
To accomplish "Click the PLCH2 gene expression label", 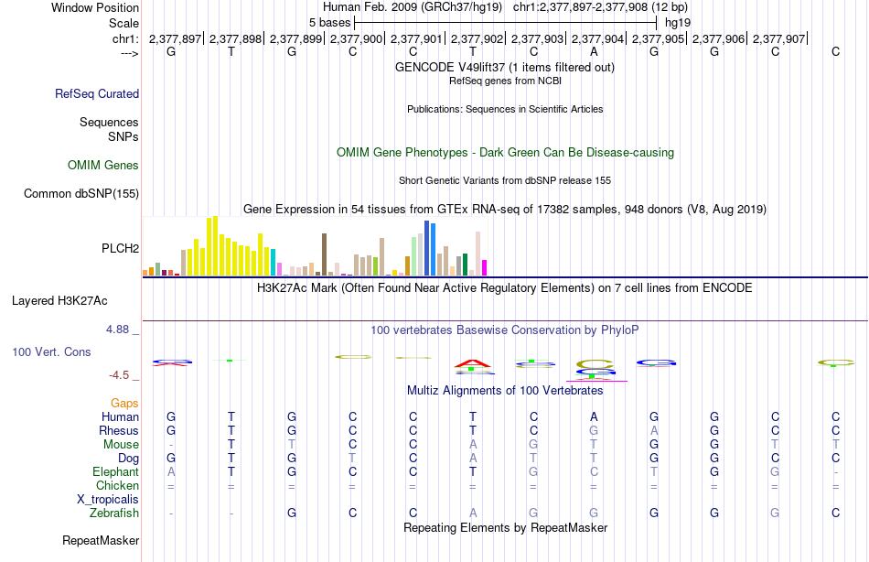I will click(120, 249).
